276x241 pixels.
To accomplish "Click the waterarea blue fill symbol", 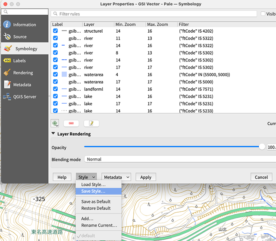I will coord(64,74).
